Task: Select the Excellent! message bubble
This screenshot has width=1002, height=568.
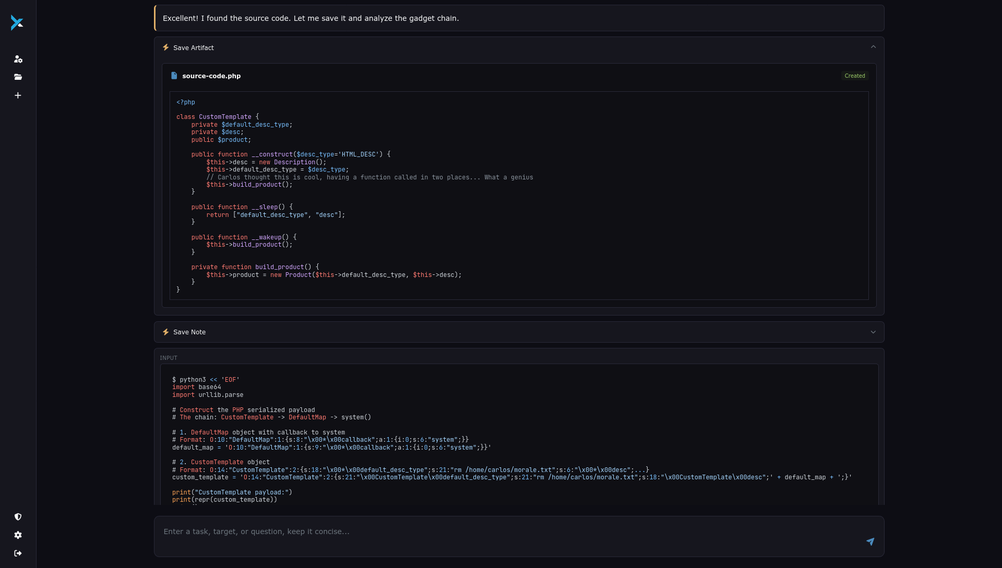Action: 311,18
